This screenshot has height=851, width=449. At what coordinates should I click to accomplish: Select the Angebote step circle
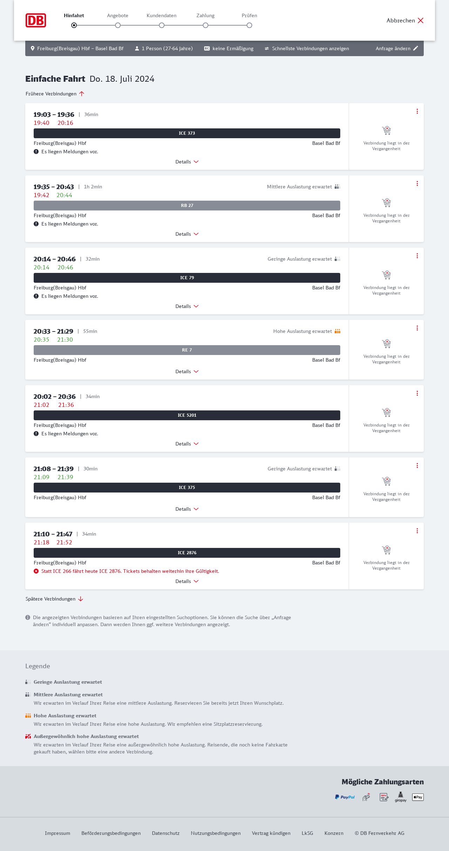118,25
